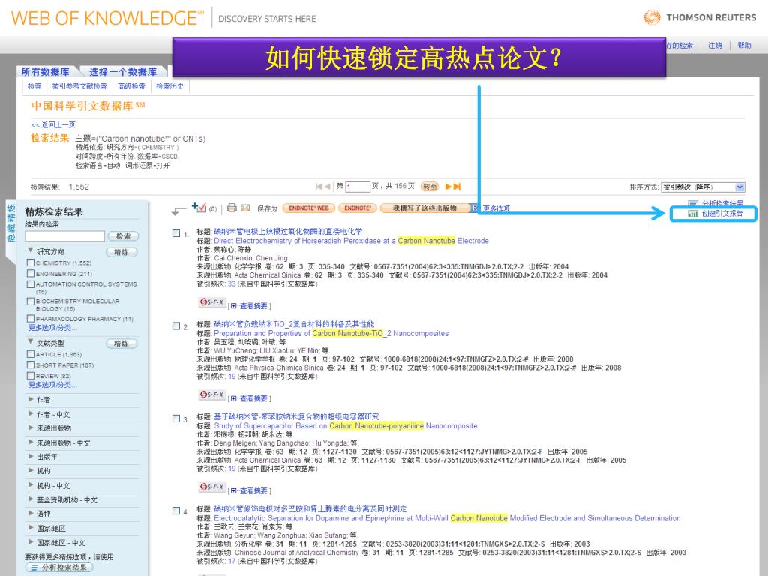Viewport: 768px width, 576px height.
Task: Expand the 出版年 refine section
Action: click(31, 456)
